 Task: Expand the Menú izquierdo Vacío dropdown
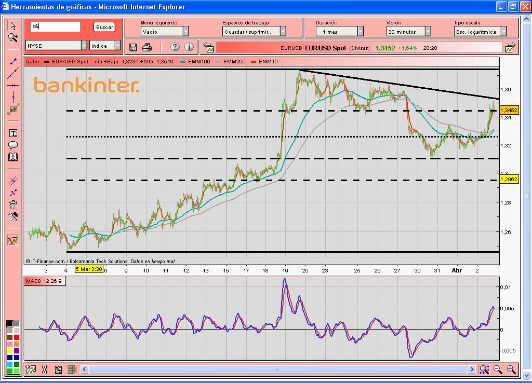point(165,32)
